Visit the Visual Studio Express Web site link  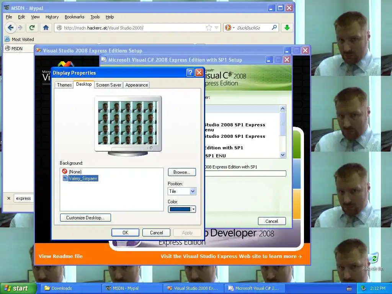(231, 256)
